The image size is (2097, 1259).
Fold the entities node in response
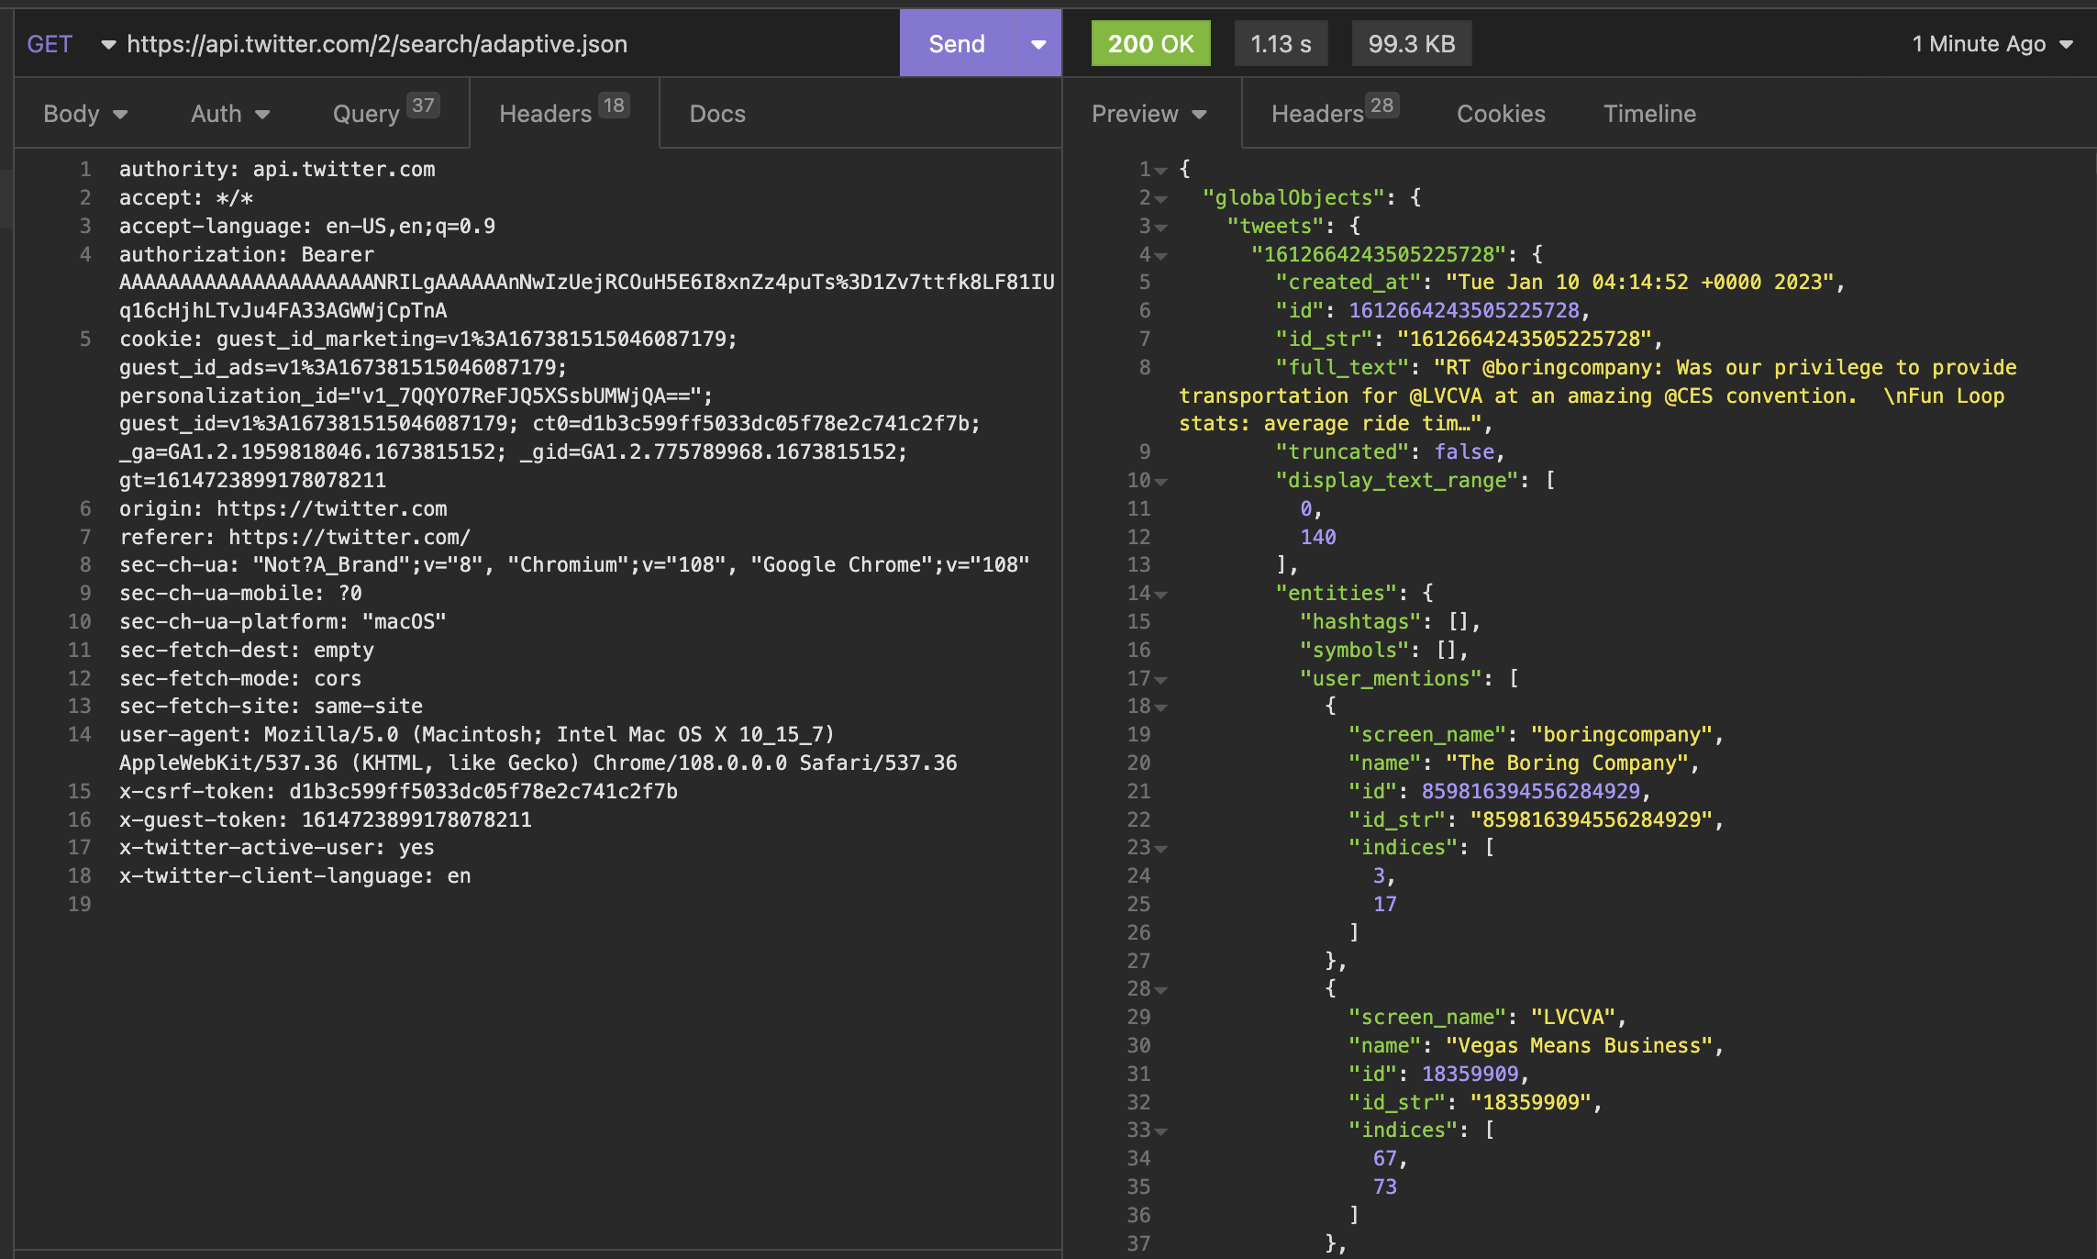(x=1161, y=595)
